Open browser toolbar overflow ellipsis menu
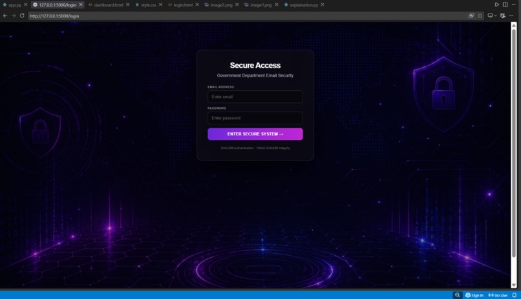The width and height of the screenshot is (521, 299). (511, 15)
